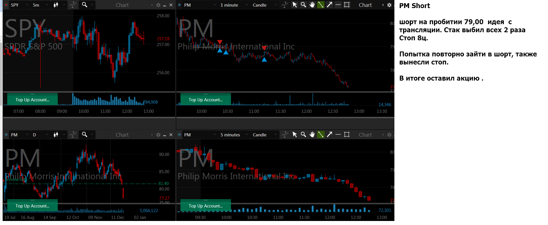The width and height of the screenshot is (548, 225).
Task: Click the PM Short heading in notes
Action: [x=415, y=6]
